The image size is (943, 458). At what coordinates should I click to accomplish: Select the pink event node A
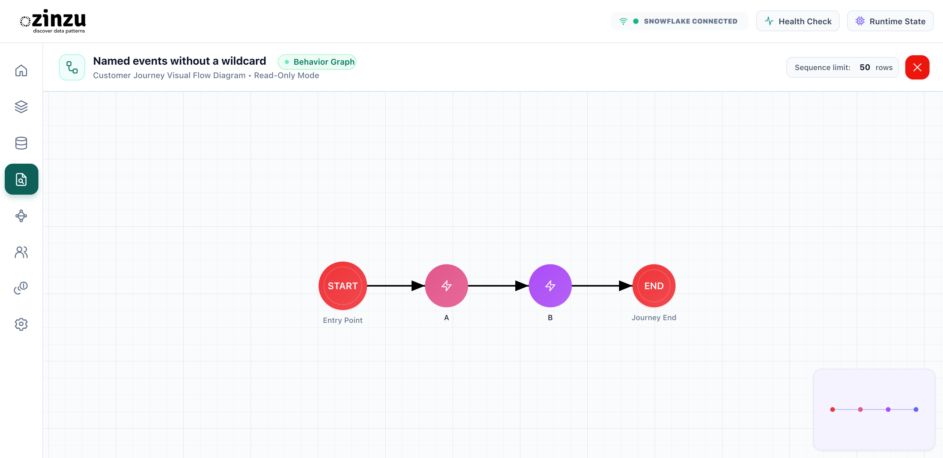446,286
